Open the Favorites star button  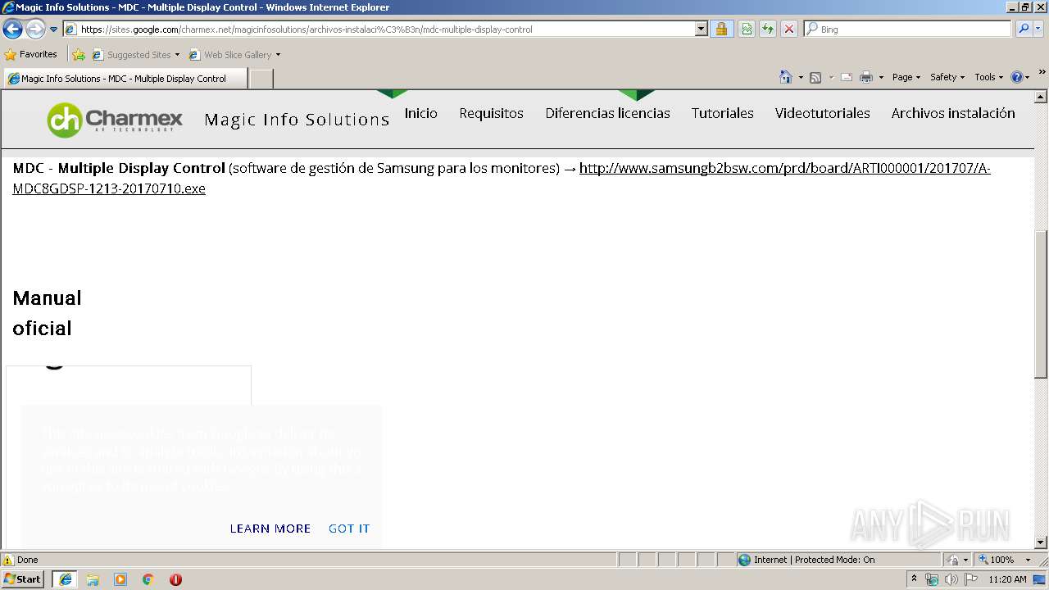(30, 55)
